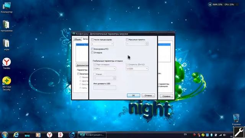The height and width of the screenshot is (138, 245).
Task: Launch Internet Explorer from the taskbar
Action: [x=16, y=135]
